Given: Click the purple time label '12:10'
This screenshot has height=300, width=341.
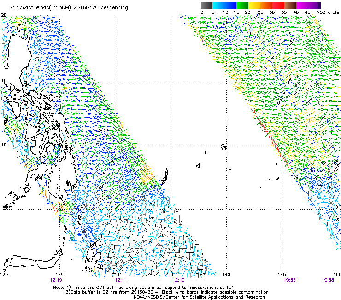Looking at the screenshot, I should click(56, 280).
